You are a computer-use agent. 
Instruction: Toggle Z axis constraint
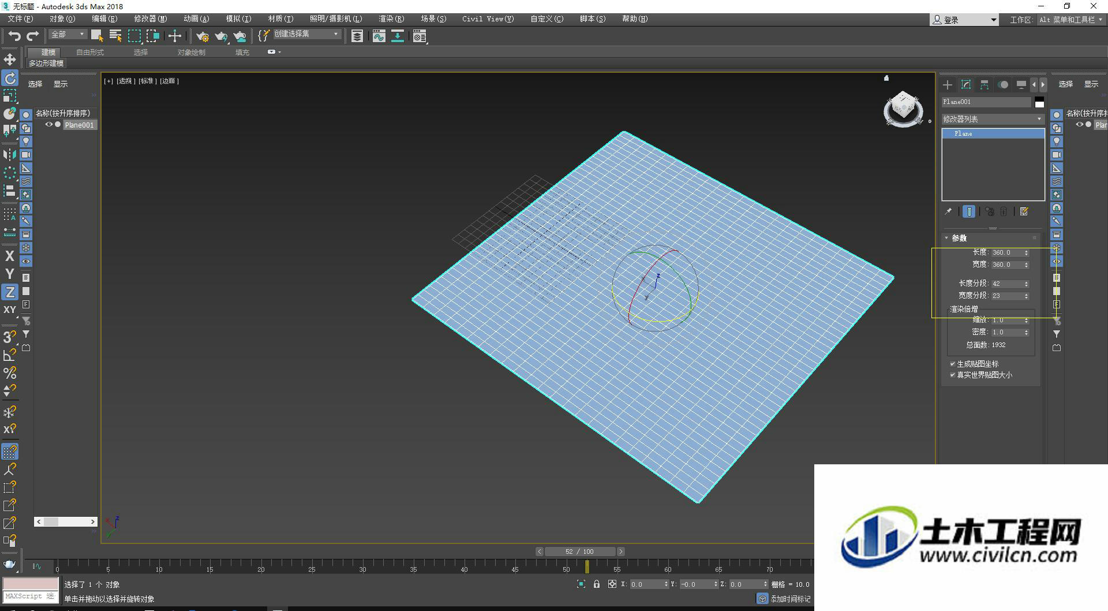[10, 292]
